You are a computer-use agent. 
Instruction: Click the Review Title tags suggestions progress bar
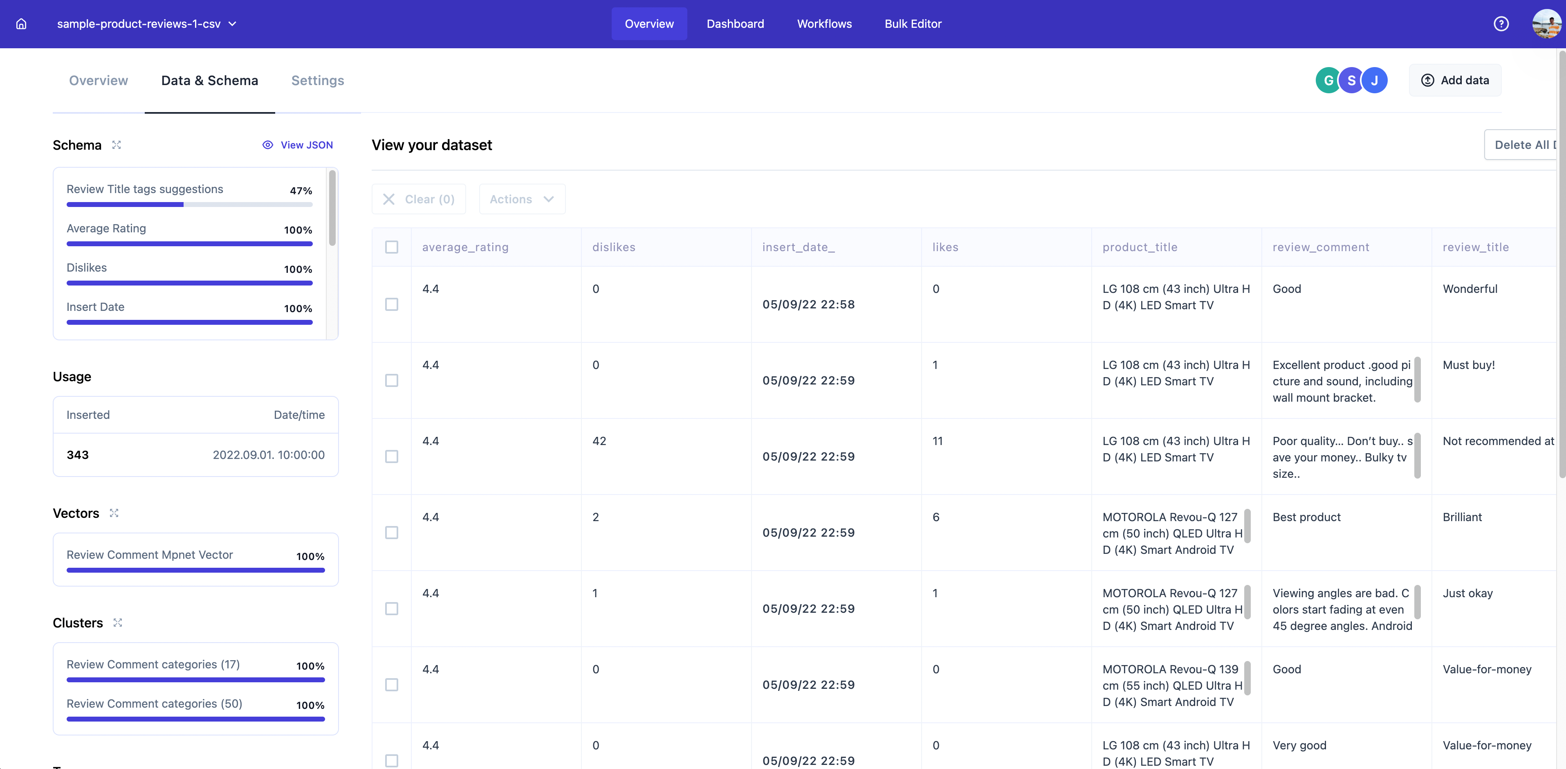tap(189, 205)
